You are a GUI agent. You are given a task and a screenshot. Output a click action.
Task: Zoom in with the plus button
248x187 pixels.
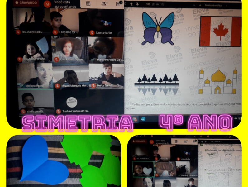(200, 5)
